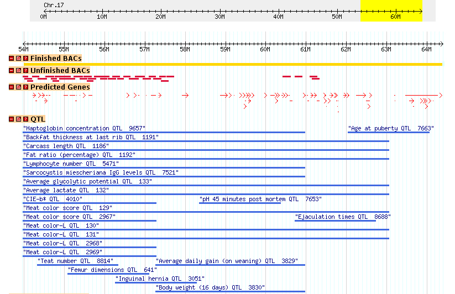Click the yellow highlighted region in overview
The image size is (455, 294).
pos(391,11)
